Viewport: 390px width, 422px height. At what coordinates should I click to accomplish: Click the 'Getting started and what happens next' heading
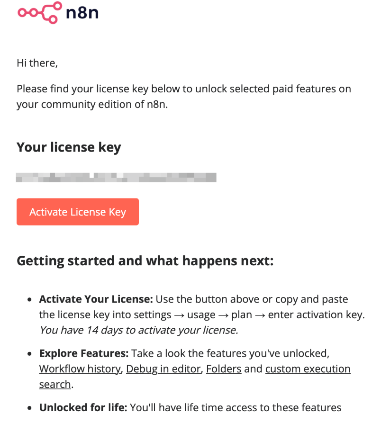[x=145, y=260]
